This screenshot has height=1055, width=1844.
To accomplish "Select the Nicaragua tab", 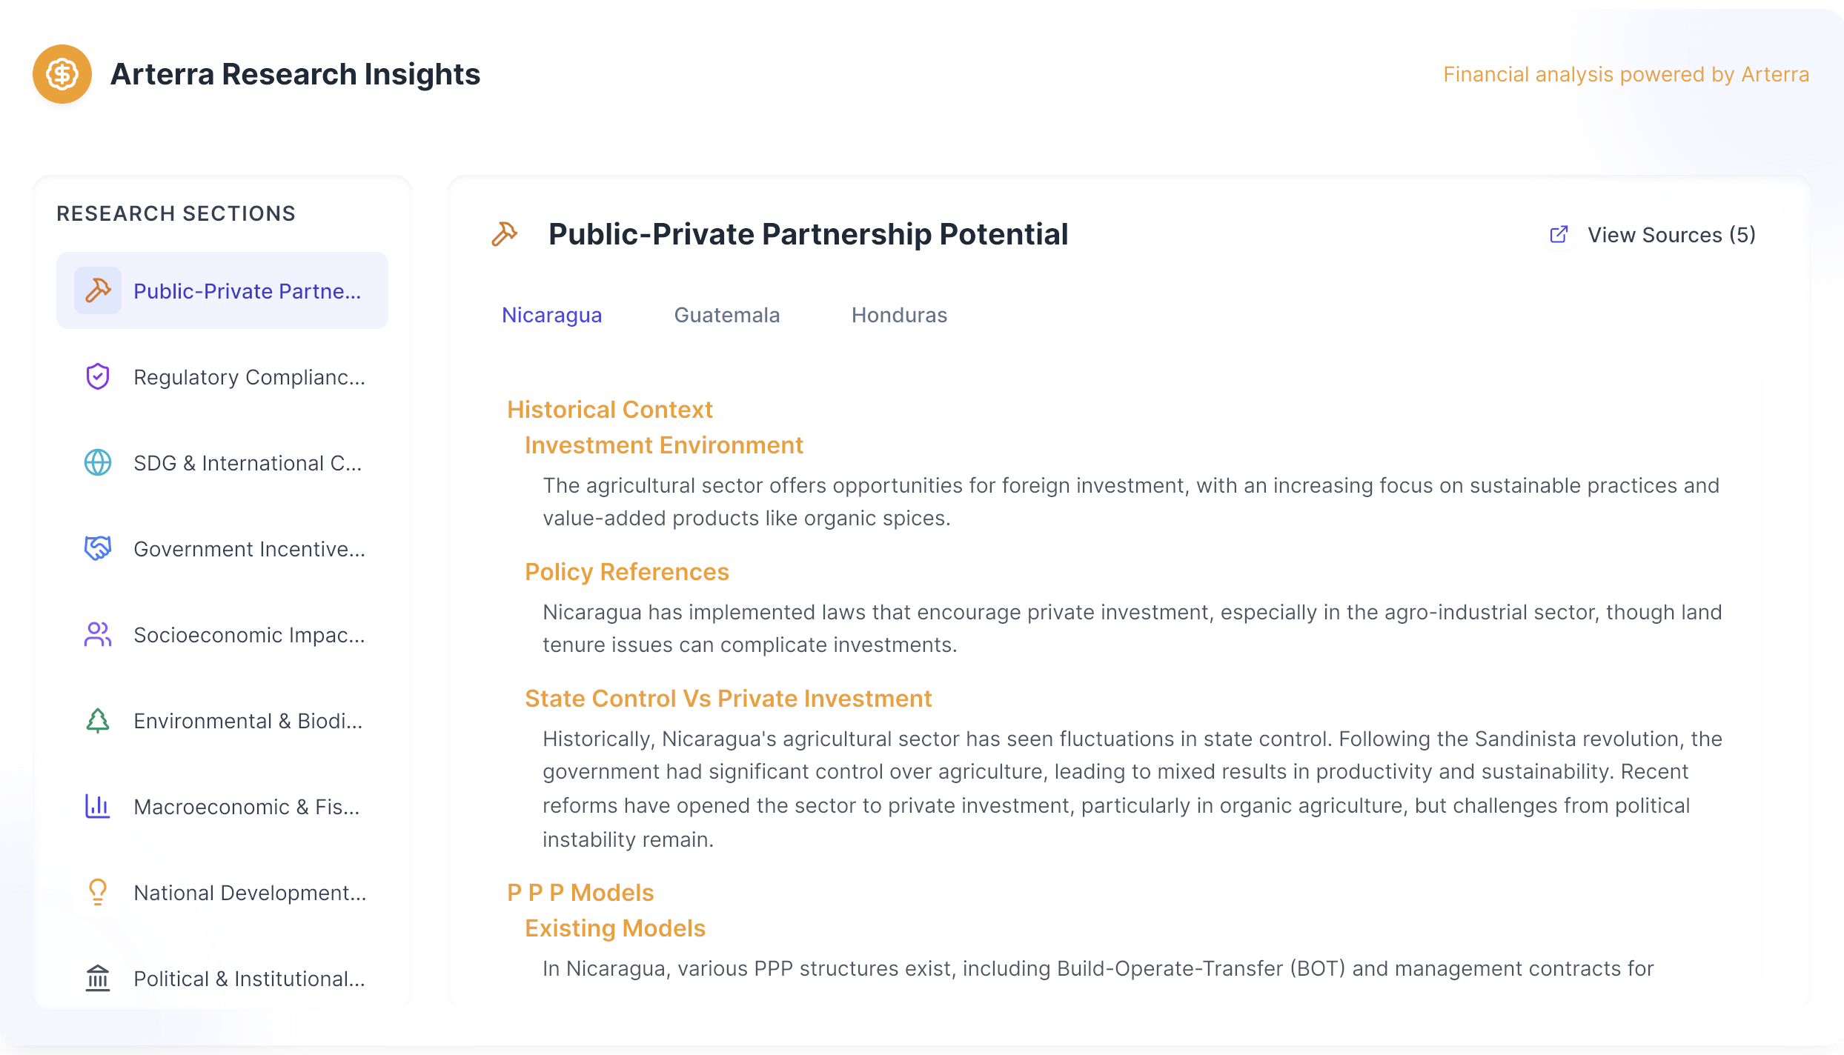I will [551, 315].
